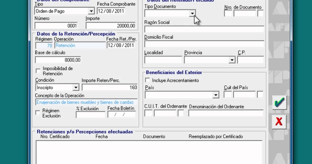Click the red X cancel button
The image size is (312, 164).
click(279, 122)
